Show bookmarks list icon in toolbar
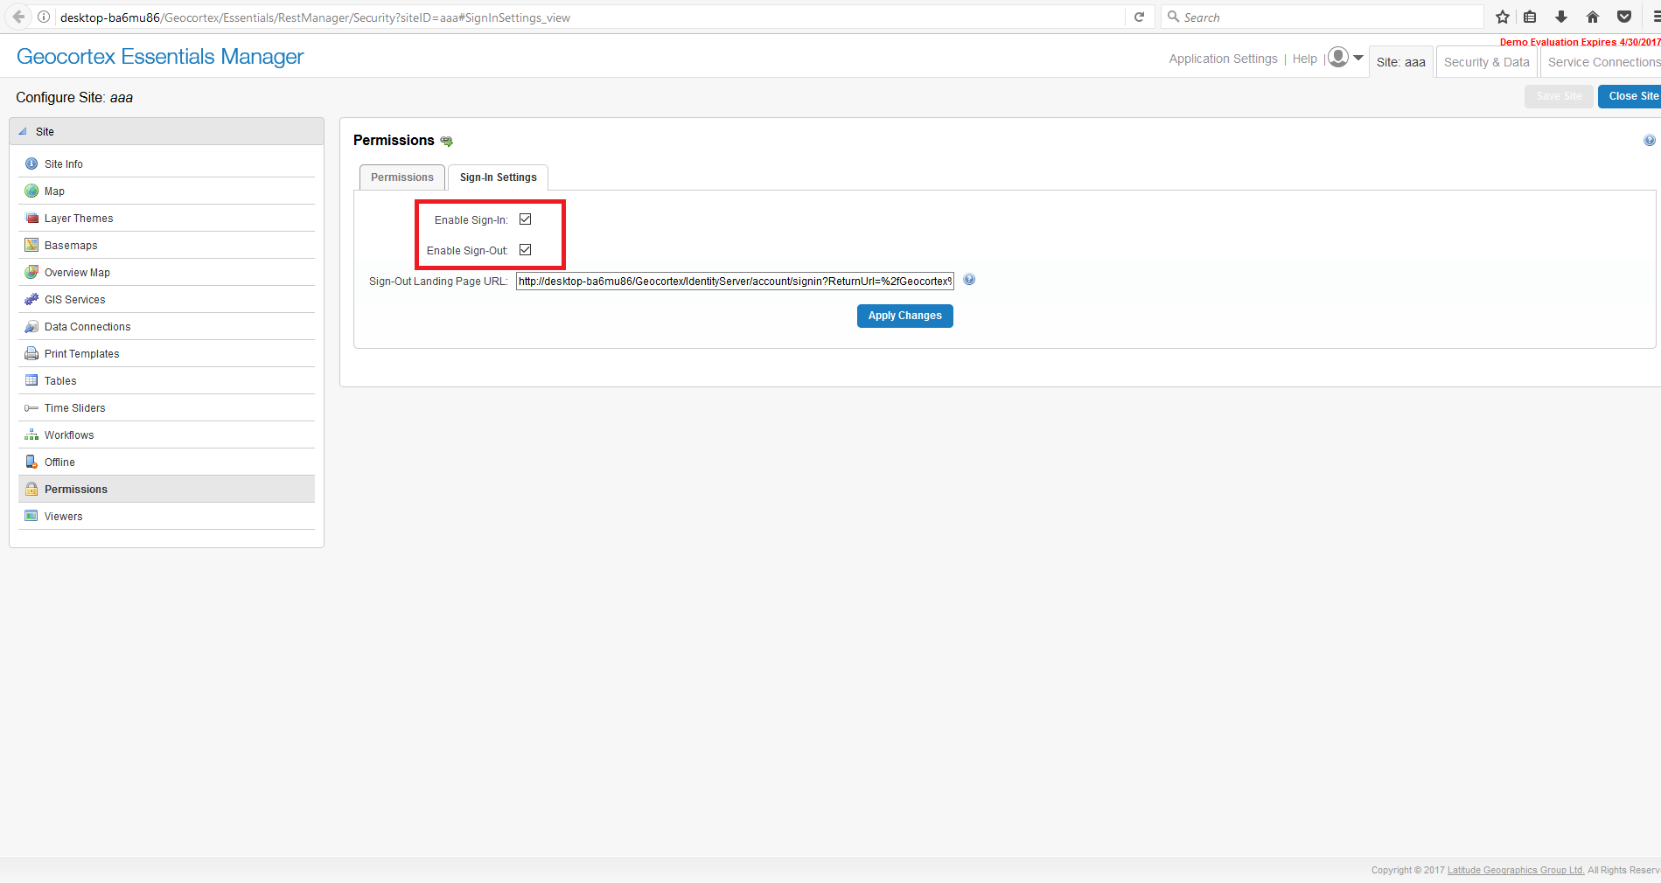 click(1530, 17)
